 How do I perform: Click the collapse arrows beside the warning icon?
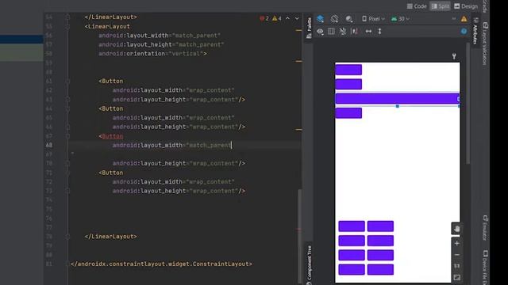pos(454,19)
